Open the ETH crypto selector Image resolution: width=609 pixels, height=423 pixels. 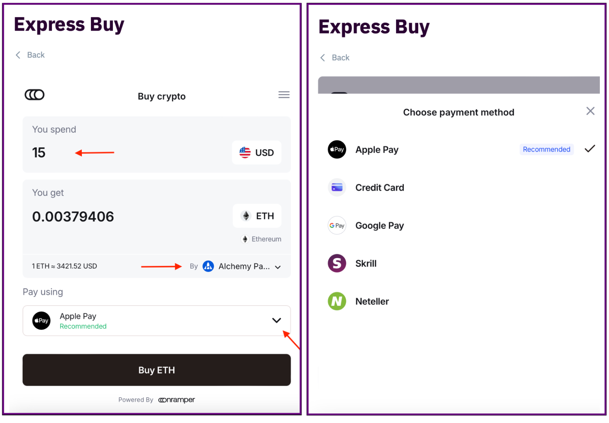[x=257, y=216]
